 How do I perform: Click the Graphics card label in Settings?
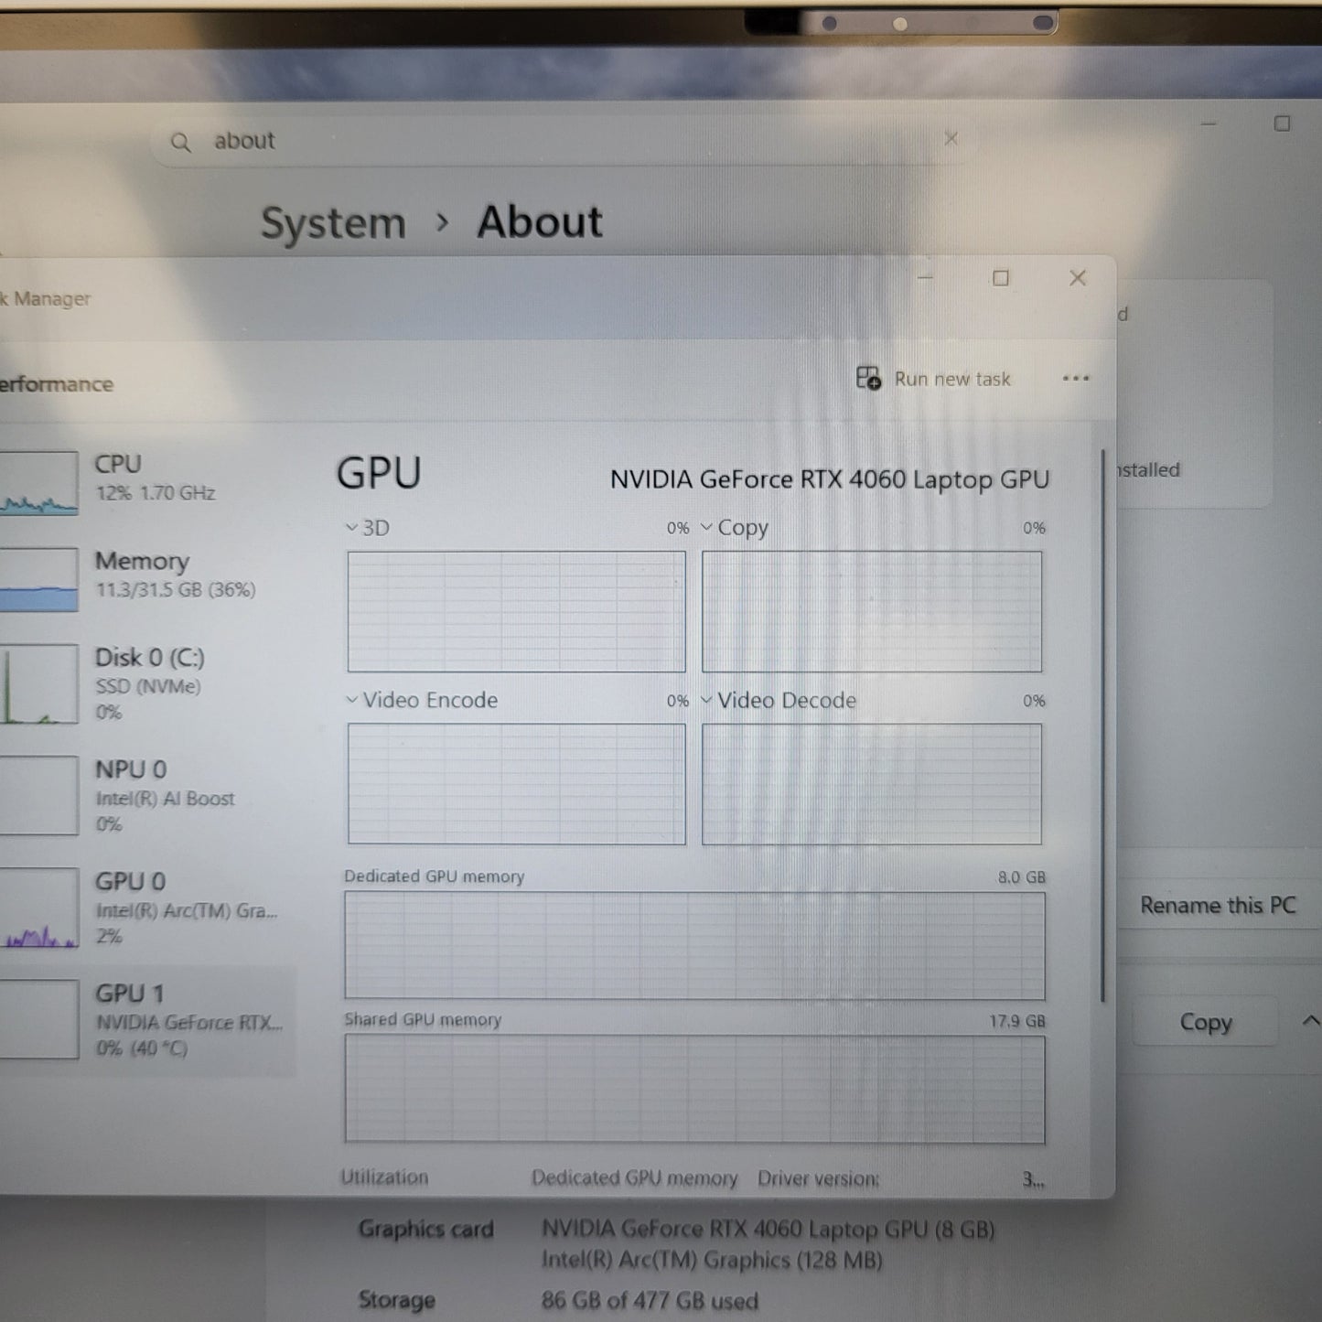[425, 1229]
